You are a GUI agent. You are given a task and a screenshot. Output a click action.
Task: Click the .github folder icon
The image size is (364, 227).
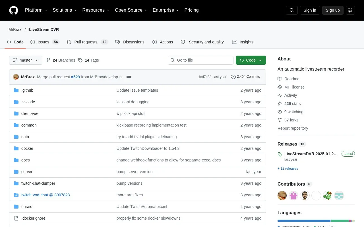coord(16,90)
